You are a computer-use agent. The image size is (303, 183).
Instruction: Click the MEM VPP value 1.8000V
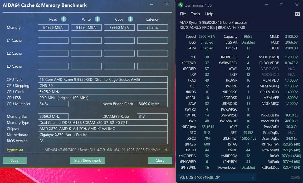click(x=291, y=98)
